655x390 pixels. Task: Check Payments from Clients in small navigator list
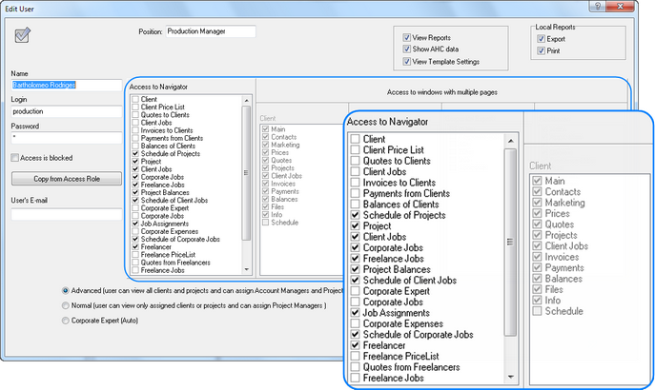point(135,138)
